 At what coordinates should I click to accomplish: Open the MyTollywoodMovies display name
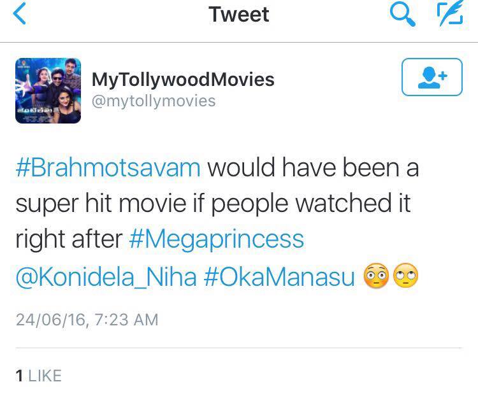coord(183,80)
